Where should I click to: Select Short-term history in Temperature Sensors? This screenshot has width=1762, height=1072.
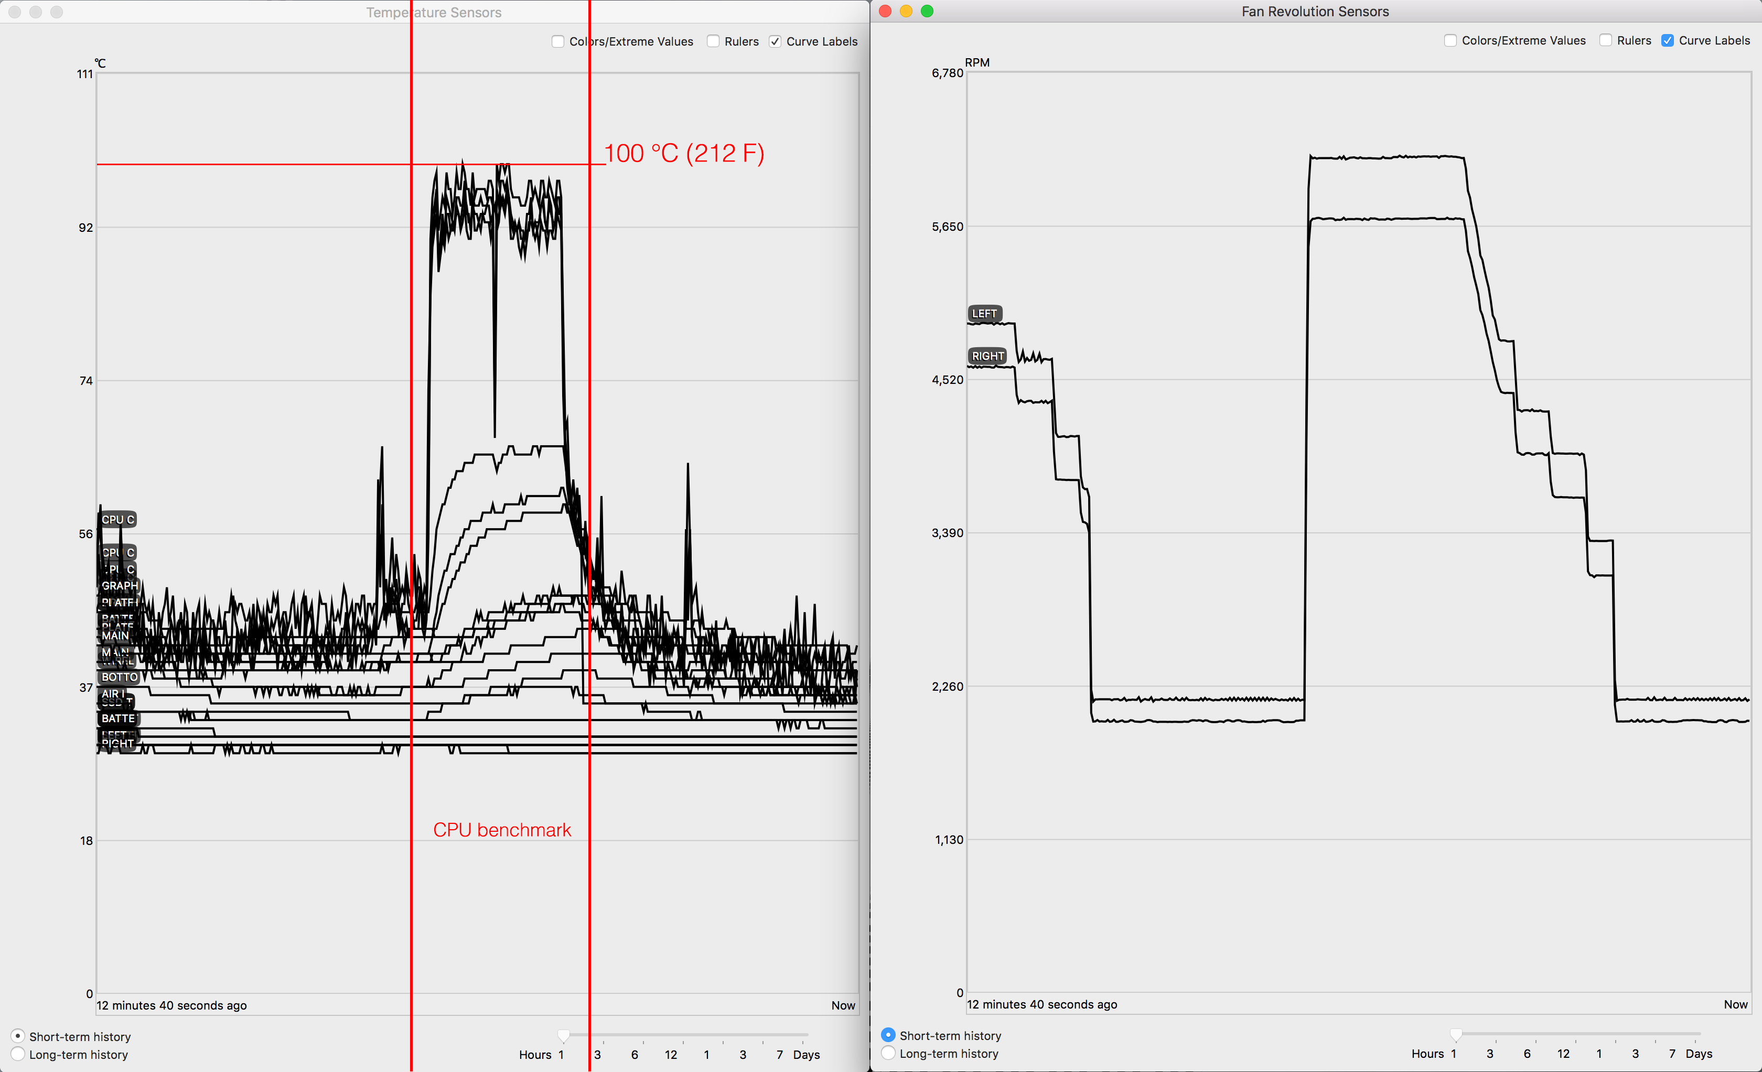pos(18,1035)
